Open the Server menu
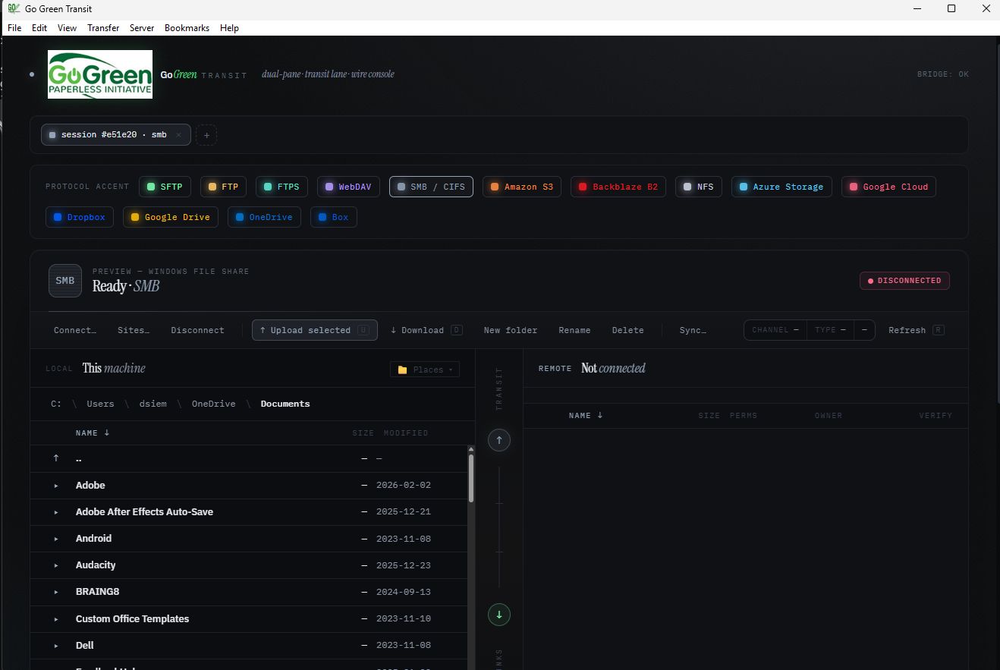This screenshot has height=670, width=1000. point(142,28)
